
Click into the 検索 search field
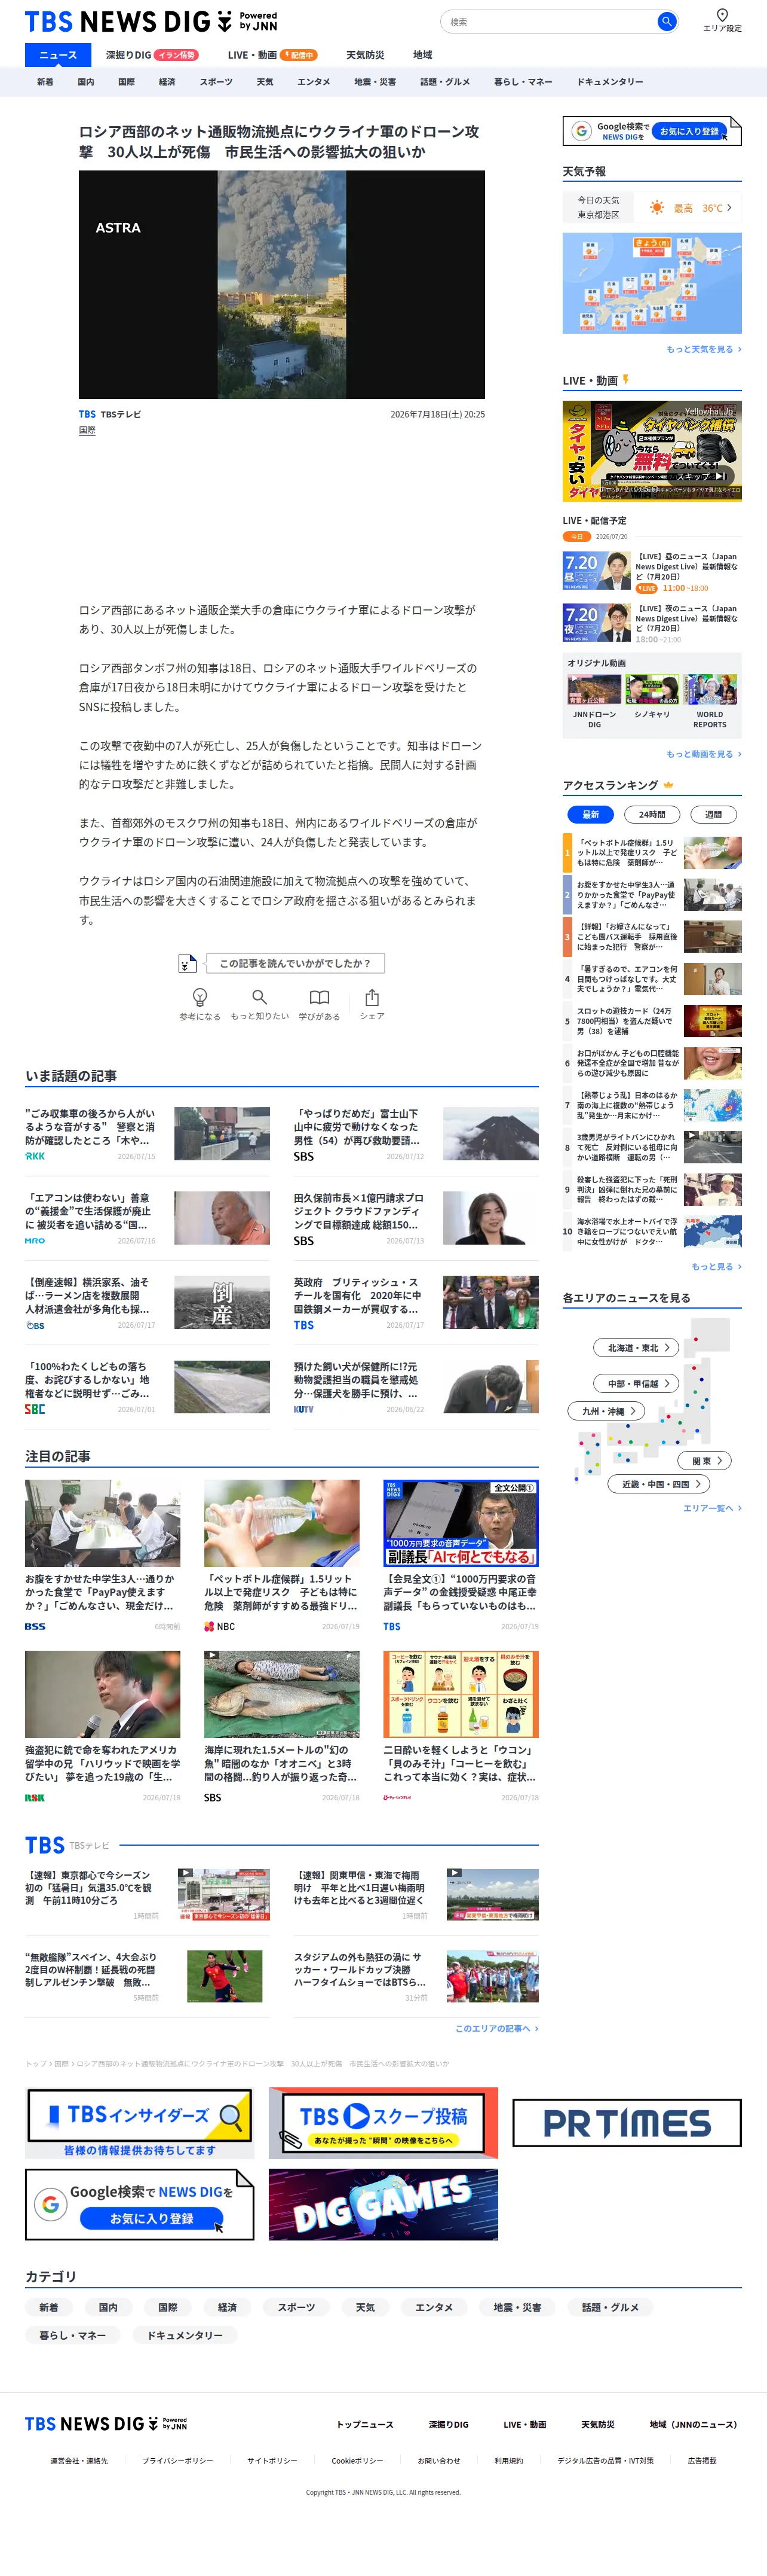pos(550,21)
